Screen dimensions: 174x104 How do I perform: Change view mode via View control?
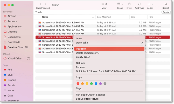click(x=104, y=4)
